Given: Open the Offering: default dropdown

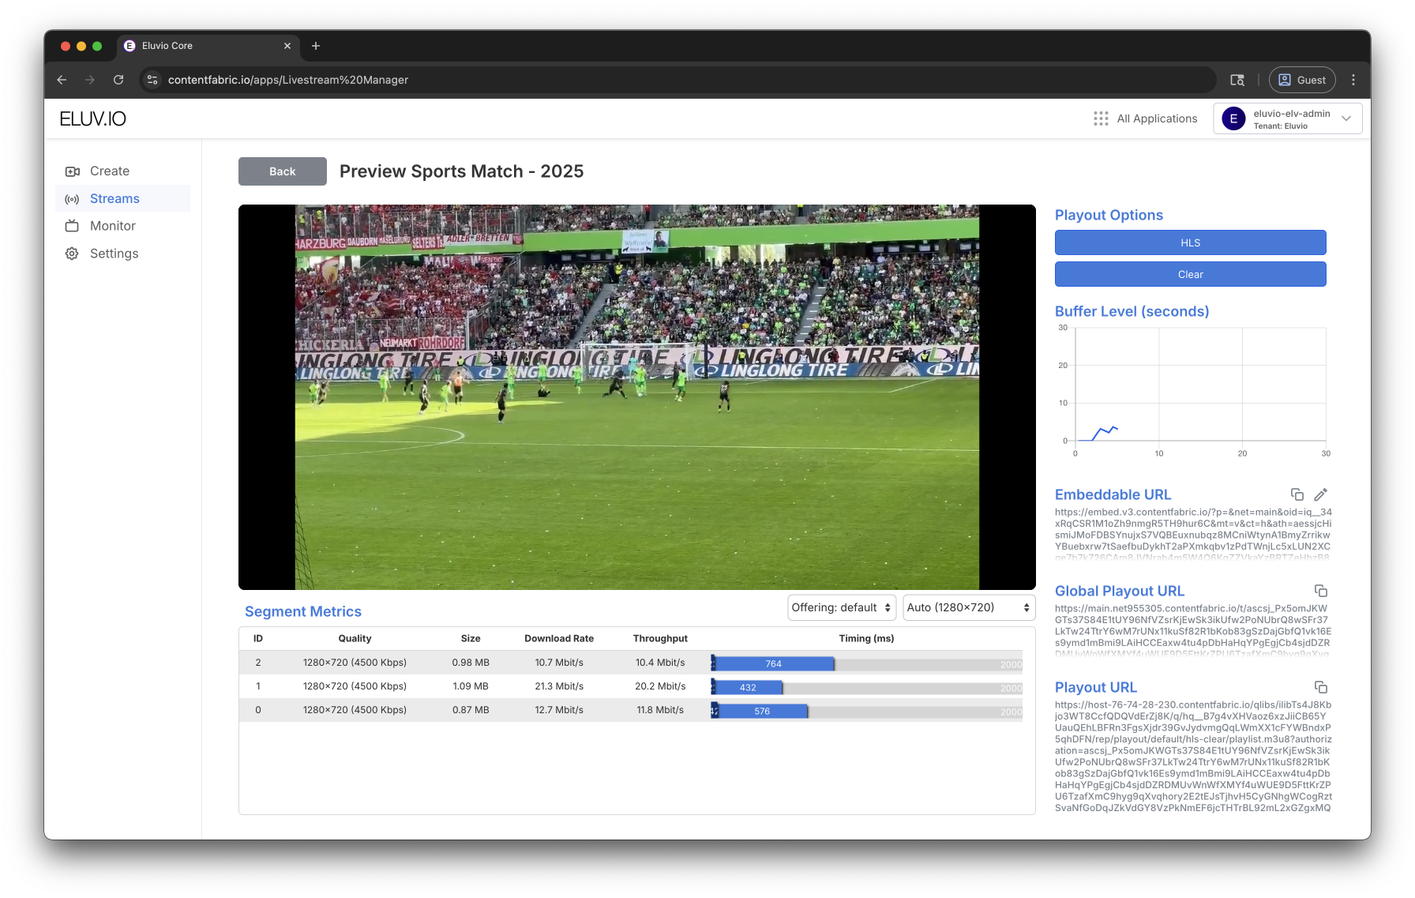Looking at the screenshot, I should coord(841,607).
